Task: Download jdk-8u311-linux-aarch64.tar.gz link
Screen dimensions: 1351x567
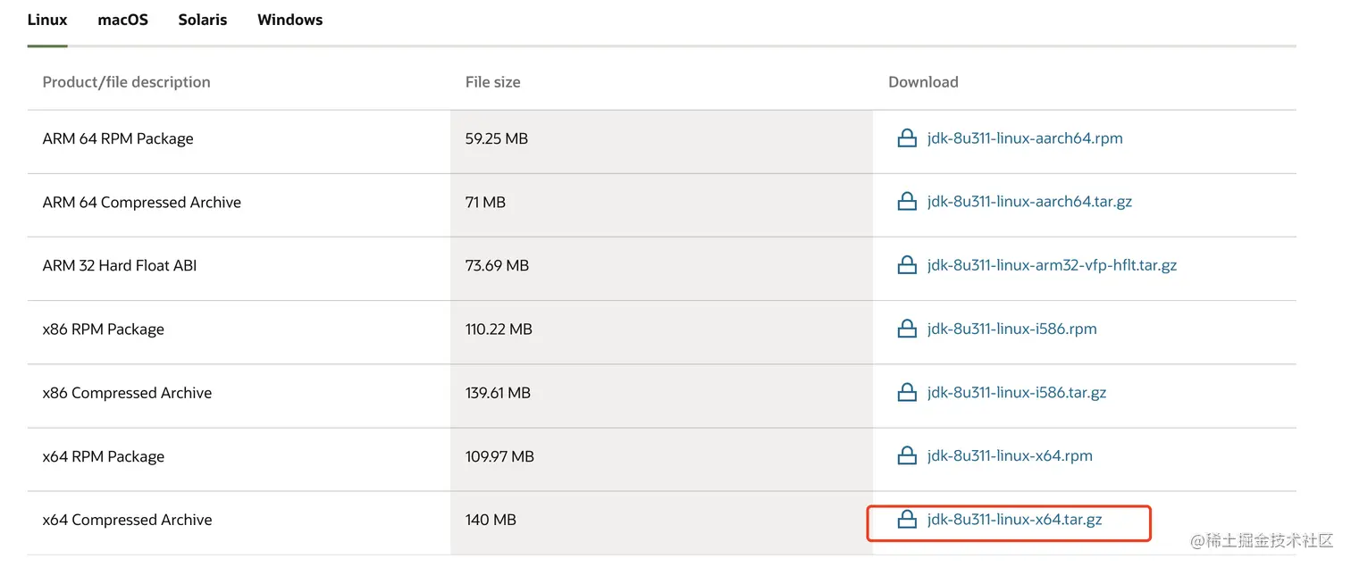Action: [1029, 202]
